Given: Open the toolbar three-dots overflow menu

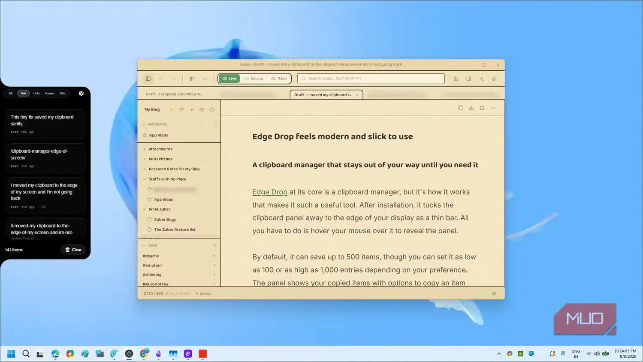Looking at the screenshot, I should point(205,78).
